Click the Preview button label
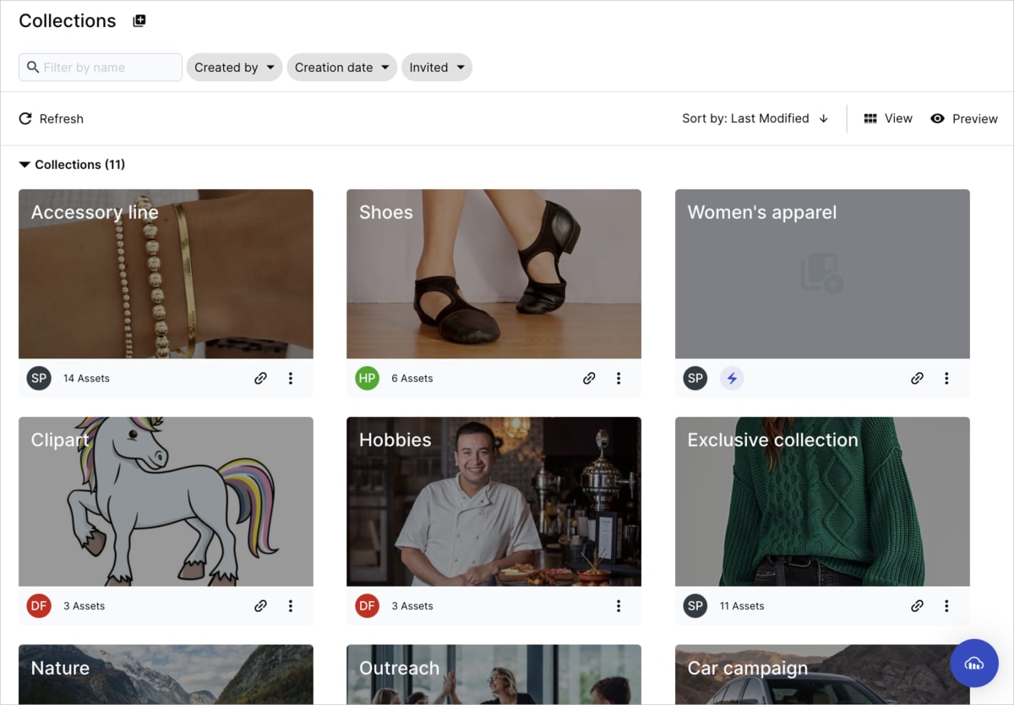This screenshot has height=705, width=1014. (x=975, y=118)
